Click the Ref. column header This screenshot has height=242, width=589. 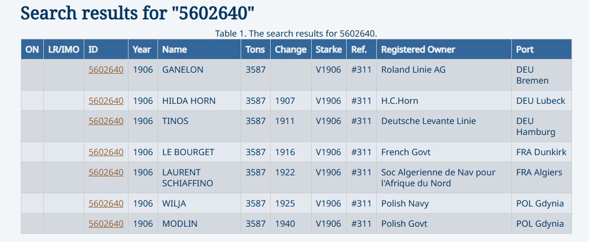(x=359, y=49)
